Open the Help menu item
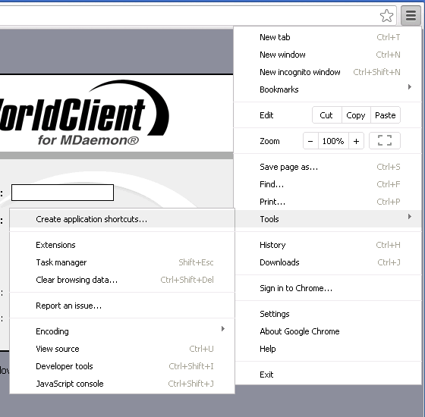Screen dimensions: 425x417 click(327, 349)
